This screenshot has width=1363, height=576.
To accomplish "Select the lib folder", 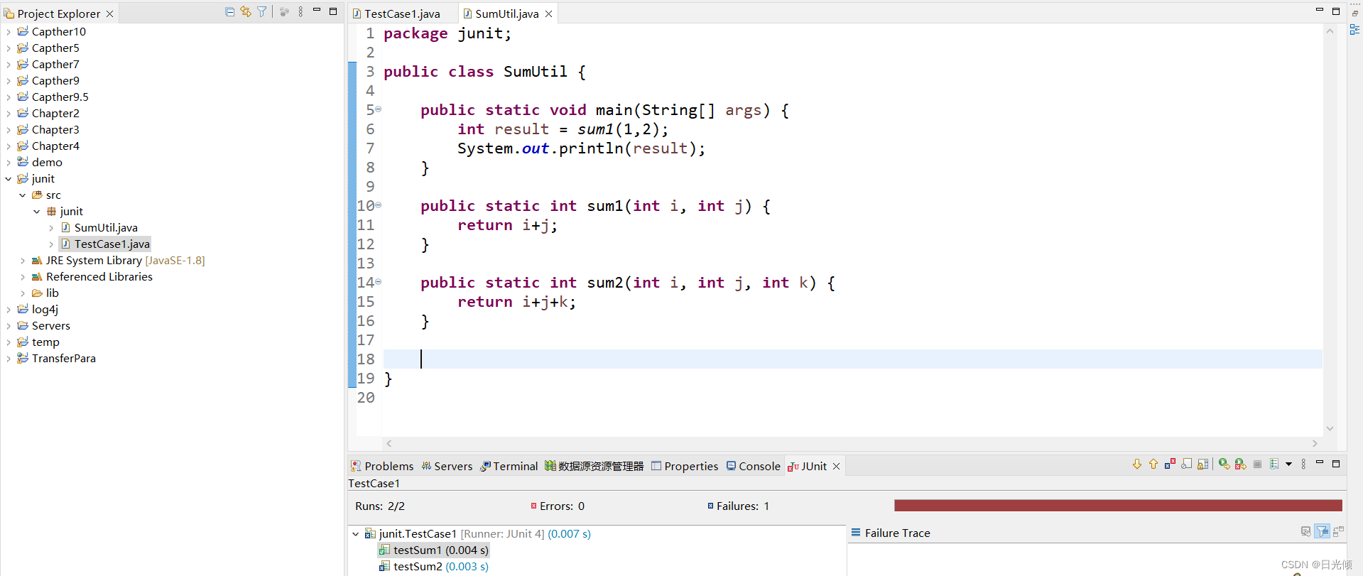I will pyautogui.click(x=45, y=293).
